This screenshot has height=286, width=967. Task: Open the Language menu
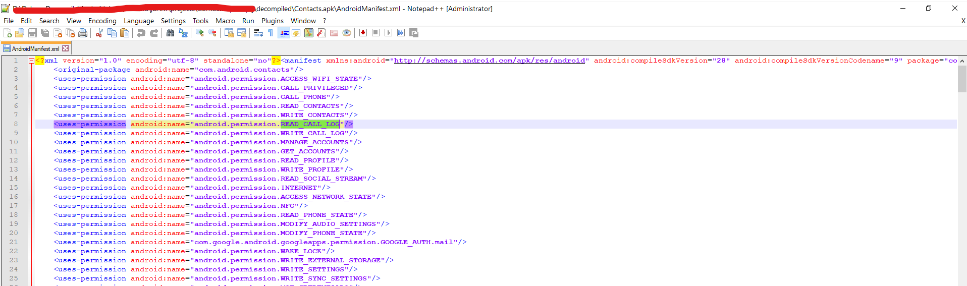click(x=138, y=21)
